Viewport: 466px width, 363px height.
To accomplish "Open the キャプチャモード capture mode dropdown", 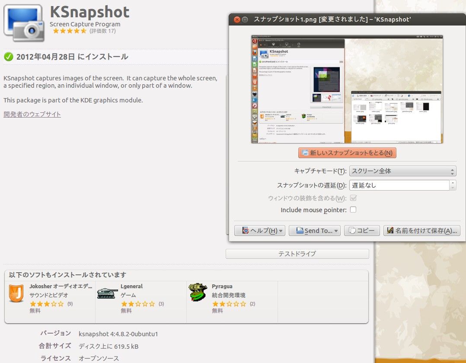I will point(403,171).
